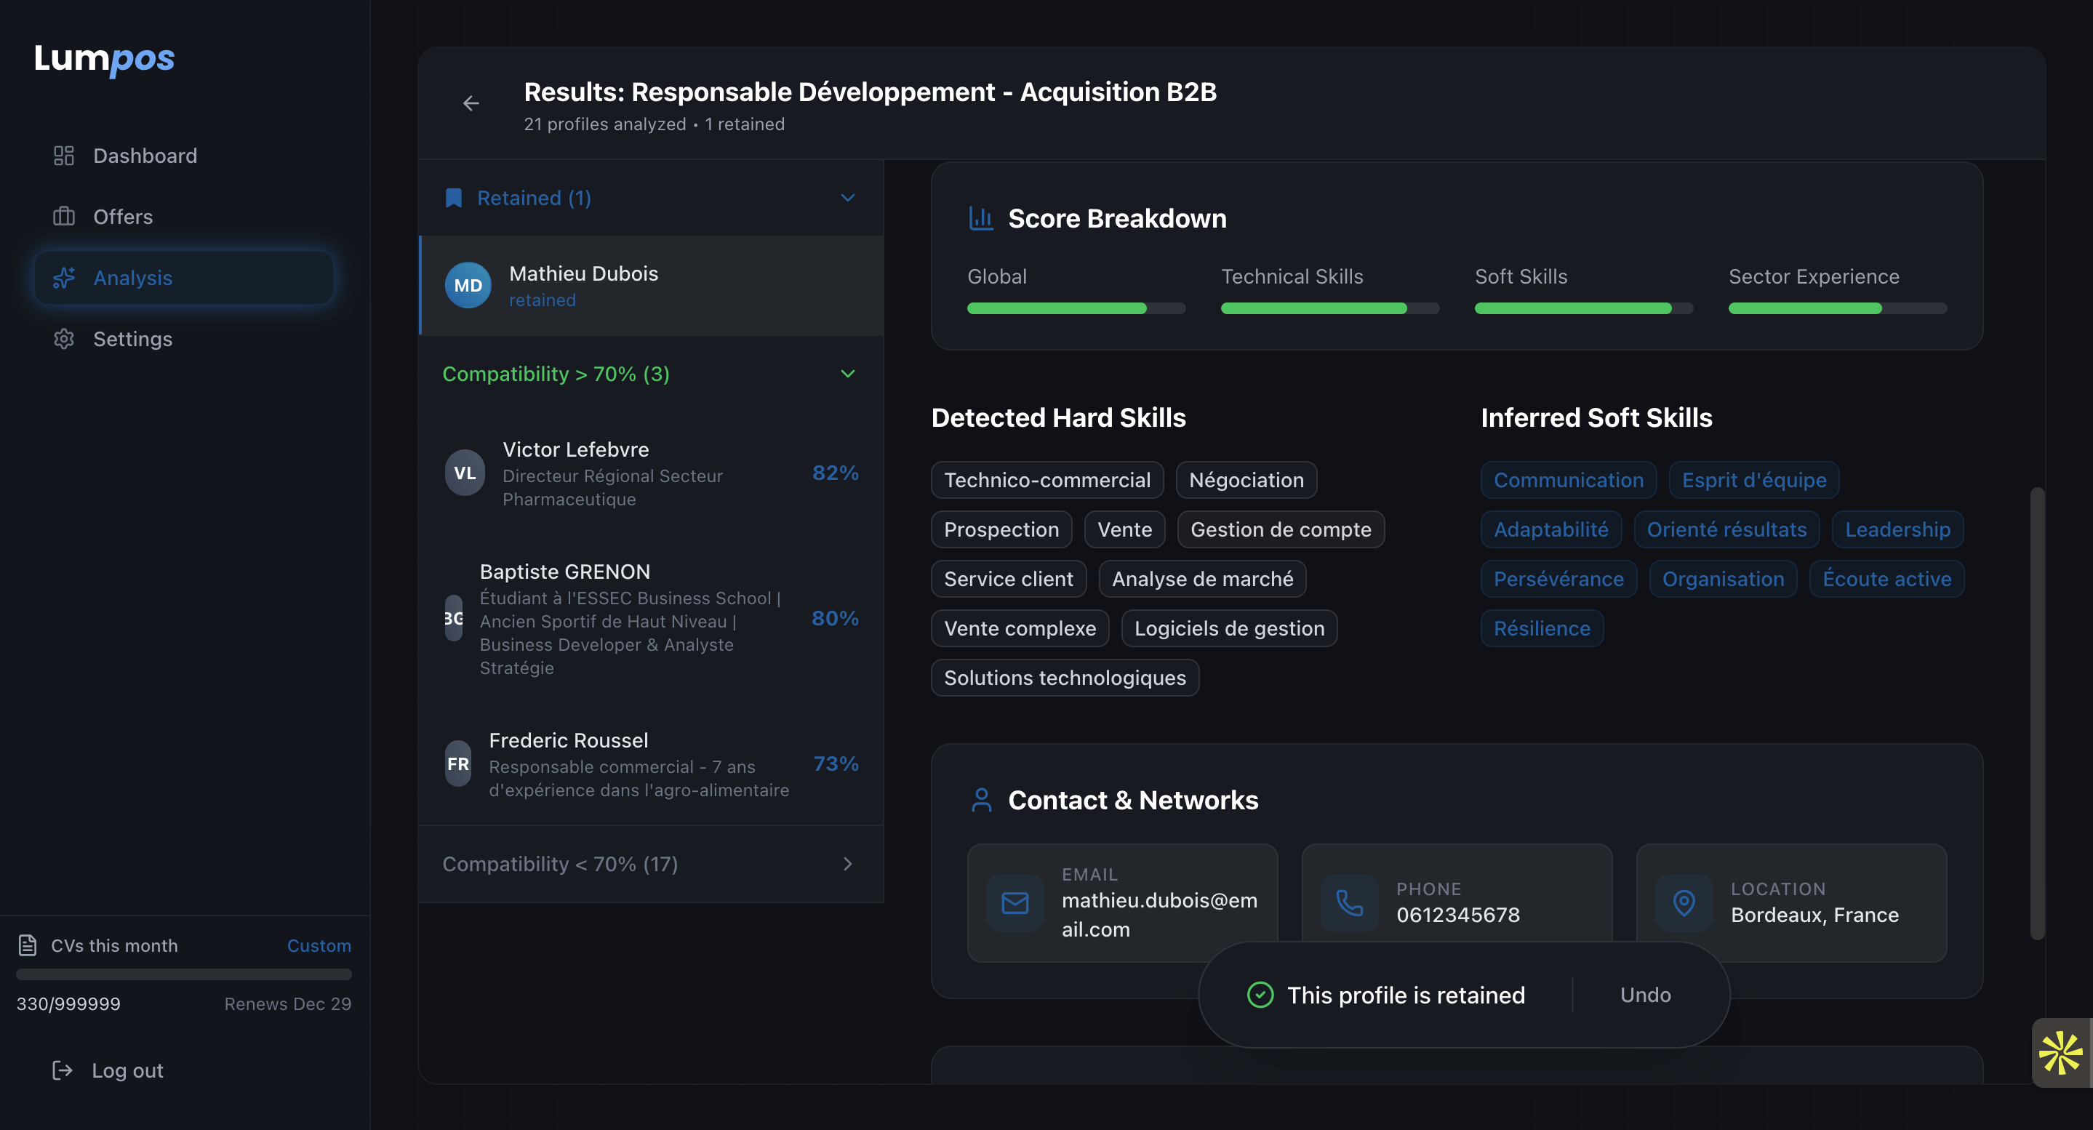Click the FR avatar of Frederic Roussel
The width and height of the screenshot is (2093, 1130).
coord(457,764)
